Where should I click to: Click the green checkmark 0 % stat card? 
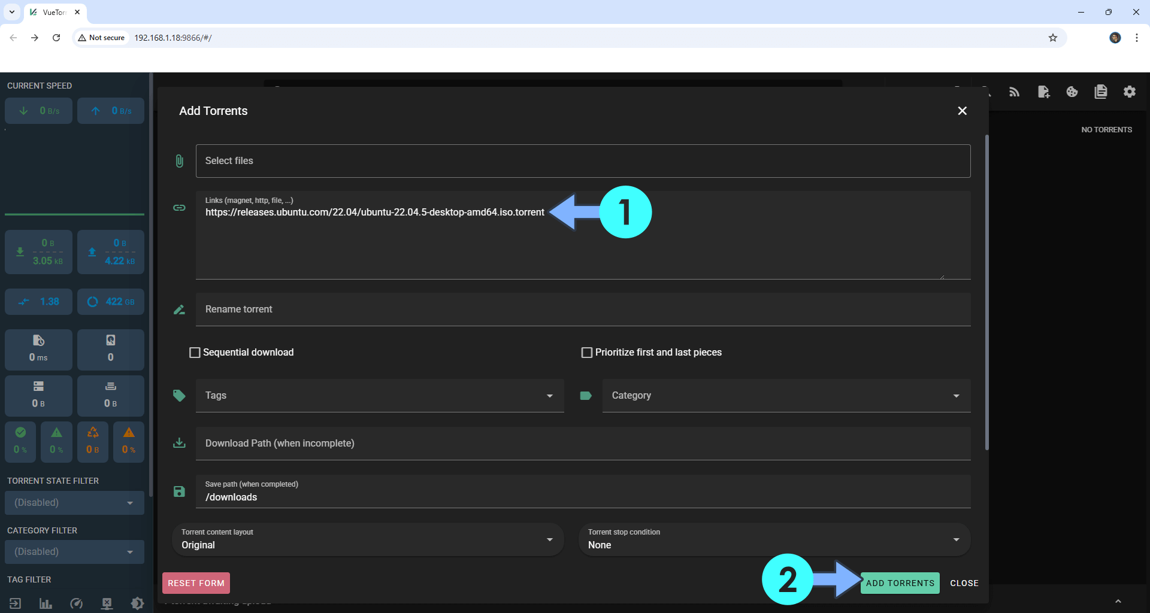click(20, 442)
